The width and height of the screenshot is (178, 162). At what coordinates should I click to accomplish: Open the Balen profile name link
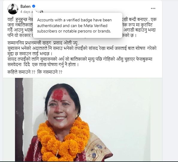25,6
